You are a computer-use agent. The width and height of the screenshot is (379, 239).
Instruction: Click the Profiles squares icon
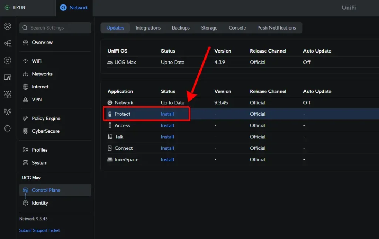click(26, 150)
